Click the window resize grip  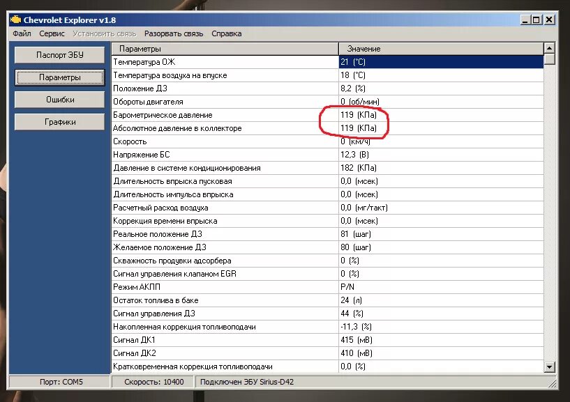(552, 383)
